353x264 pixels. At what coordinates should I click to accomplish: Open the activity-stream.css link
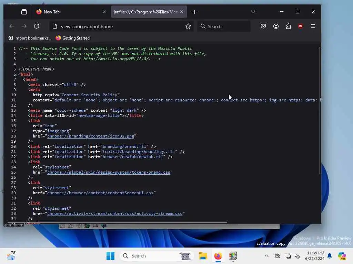(x=114, y=213)
